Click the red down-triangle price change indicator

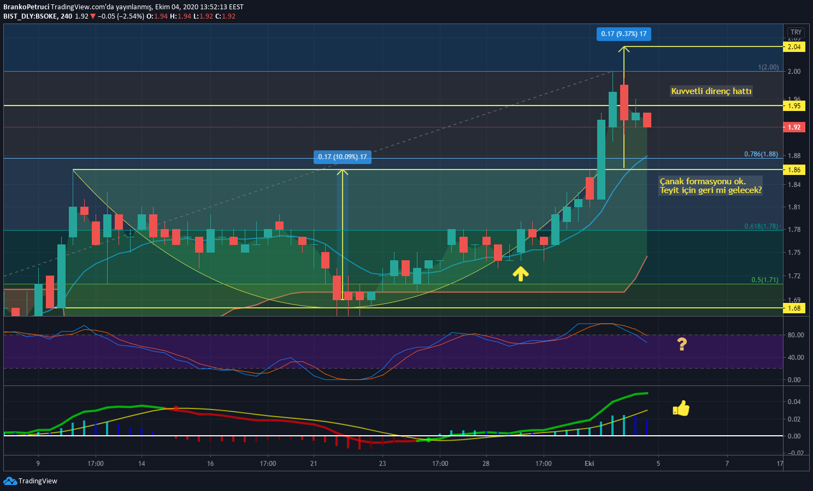pyautogui.click(x=93, y=16)
